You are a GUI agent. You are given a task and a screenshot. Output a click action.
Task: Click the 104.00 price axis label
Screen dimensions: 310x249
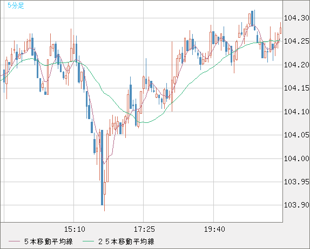pyautogui.click(x=296, y=158)
